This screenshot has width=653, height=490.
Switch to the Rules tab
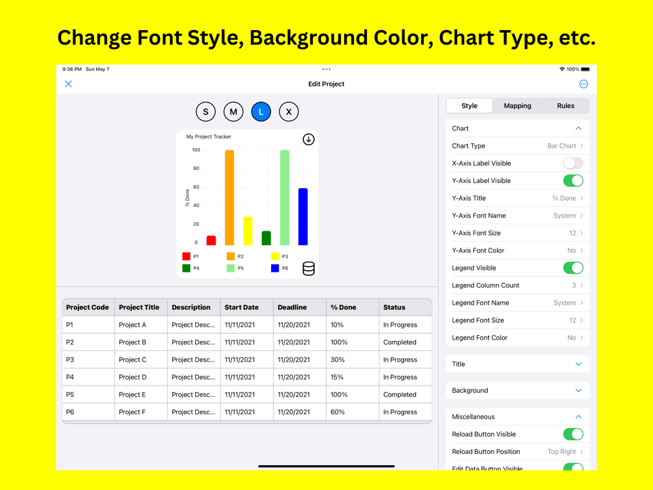click(x=565, y=106)
